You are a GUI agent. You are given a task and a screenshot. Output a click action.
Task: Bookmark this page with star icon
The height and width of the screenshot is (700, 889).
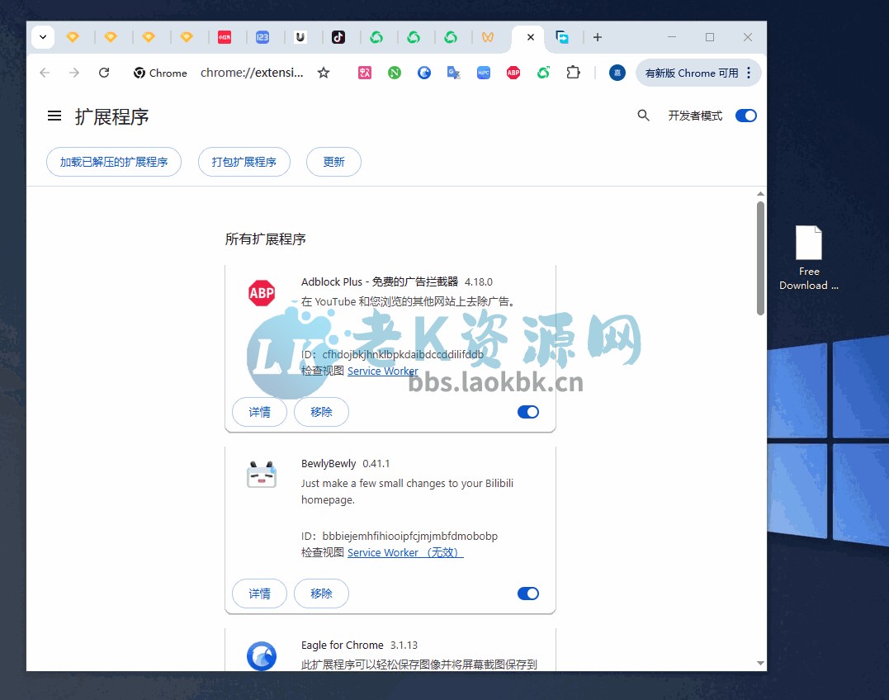coord(324,73)
